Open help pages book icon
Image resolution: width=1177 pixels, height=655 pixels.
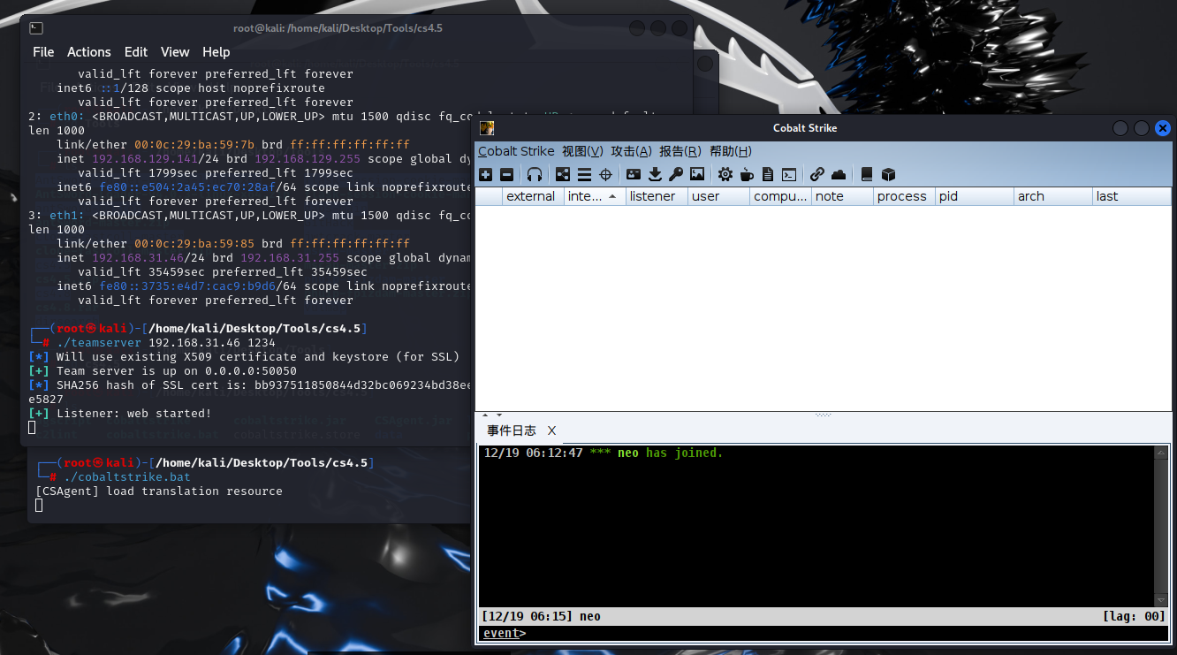point(867,175)
